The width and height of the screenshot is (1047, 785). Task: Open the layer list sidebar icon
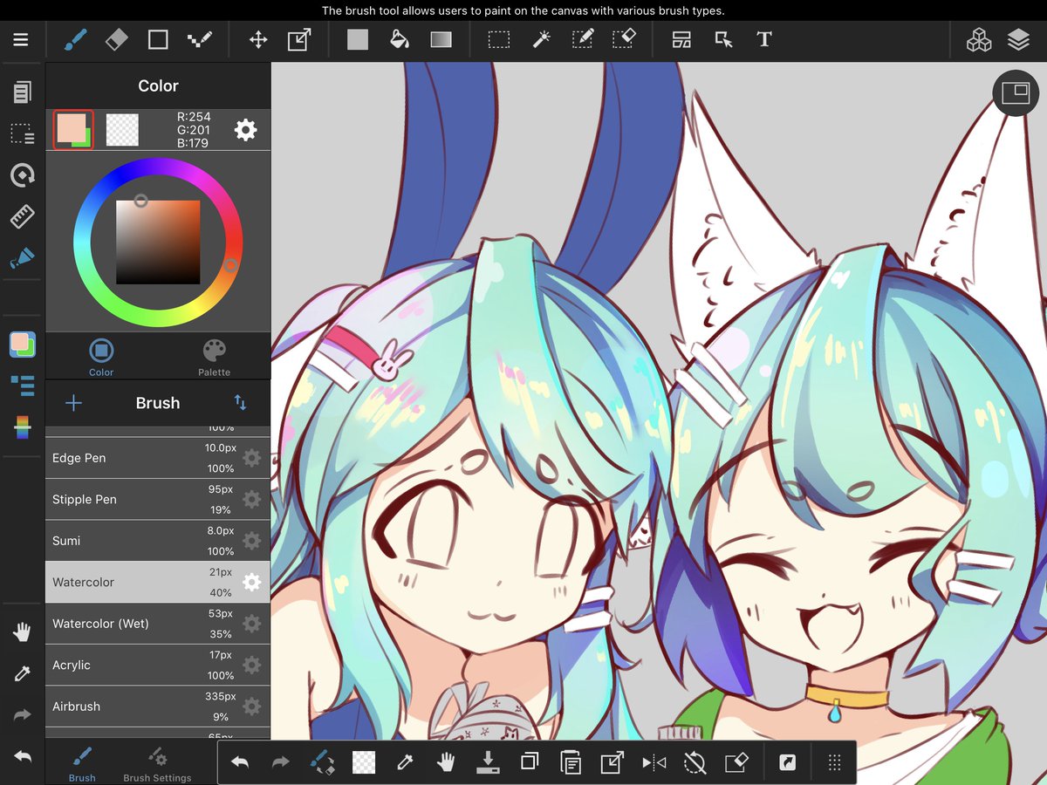22,386
